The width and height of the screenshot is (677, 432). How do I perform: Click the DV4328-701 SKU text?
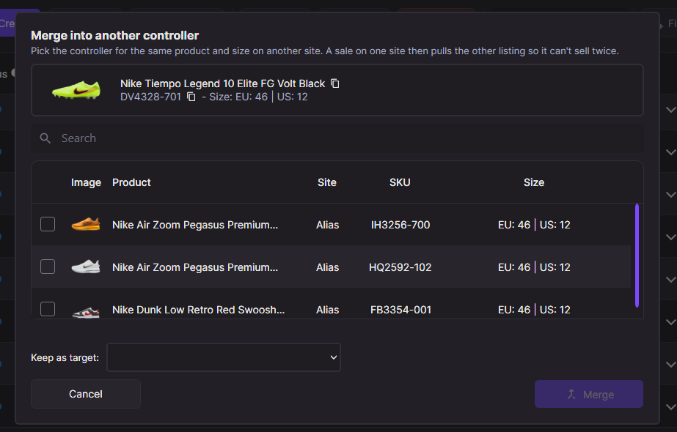150,97
